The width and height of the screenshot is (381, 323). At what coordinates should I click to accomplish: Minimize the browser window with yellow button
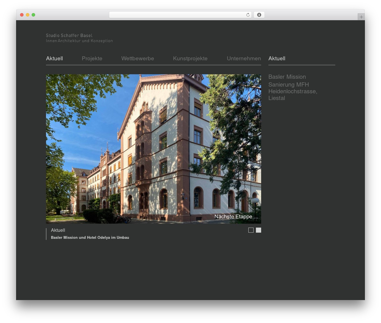point(27,15)
